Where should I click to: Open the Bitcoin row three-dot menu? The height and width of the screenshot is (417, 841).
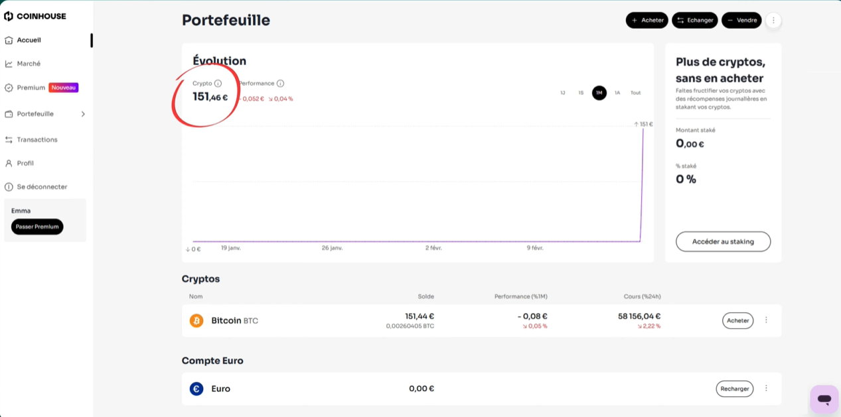766,320
